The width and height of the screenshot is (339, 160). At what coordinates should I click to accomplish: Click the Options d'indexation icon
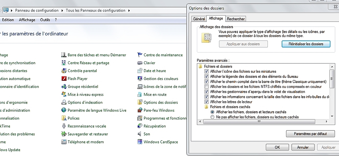(64, 102)
